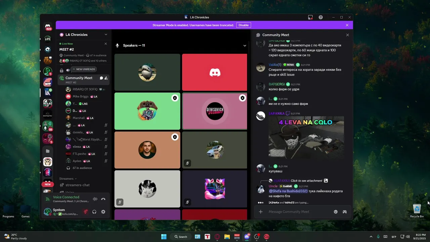Open LA Chronicles server dropdown menu

click(x=106, y=35)
